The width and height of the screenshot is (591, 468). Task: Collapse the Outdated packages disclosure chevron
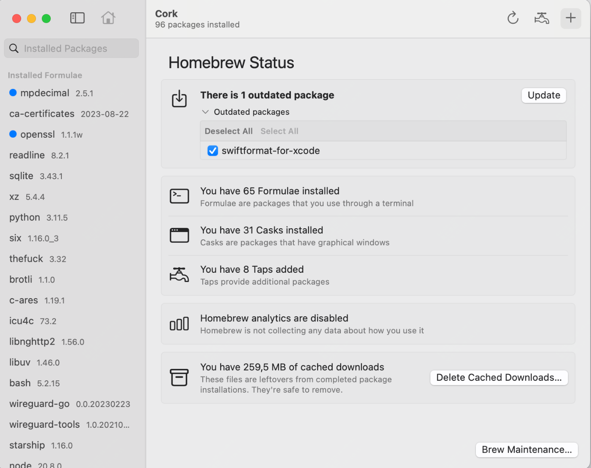(x=205, y=112)
